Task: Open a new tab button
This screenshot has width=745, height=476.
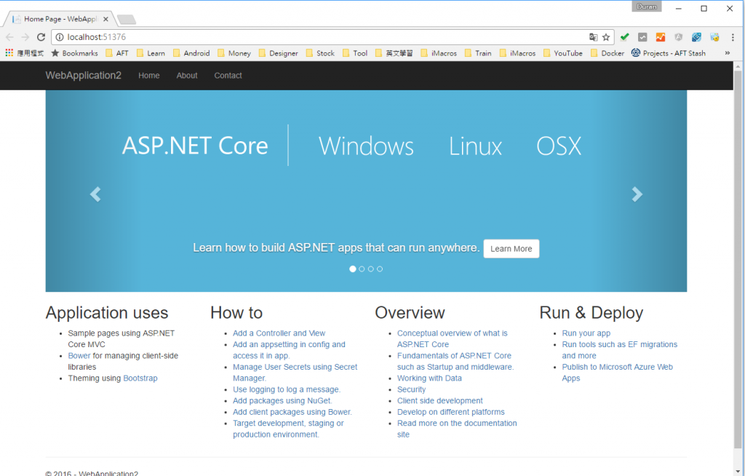Action: click(127, 19)
